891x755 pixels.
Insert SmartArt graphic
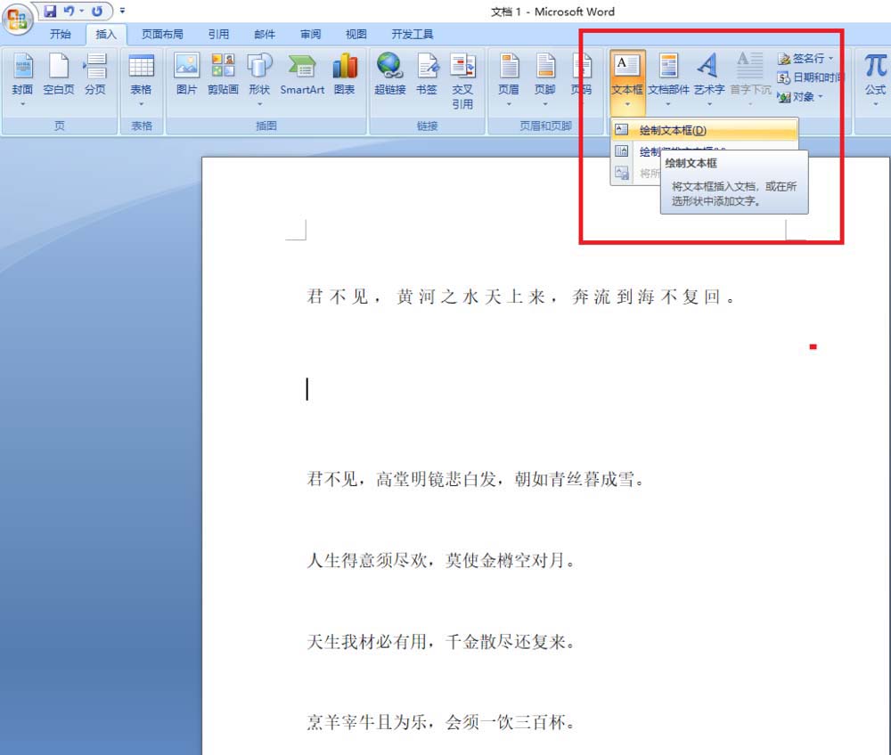point(302,74)
